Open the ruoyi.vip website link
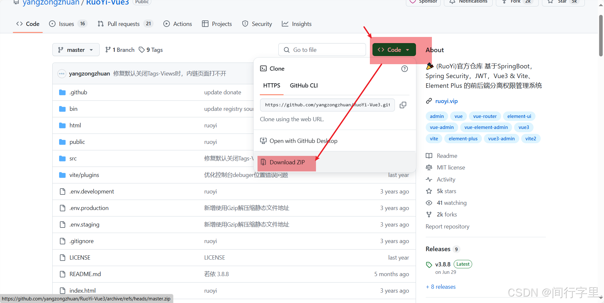The image size is (604, 303). tap(447, 101)
